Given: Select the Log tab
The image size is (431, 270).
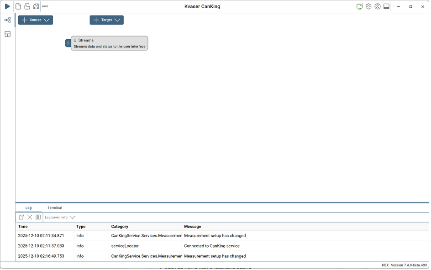Looking at the screenshot, I should click(29, 208).
